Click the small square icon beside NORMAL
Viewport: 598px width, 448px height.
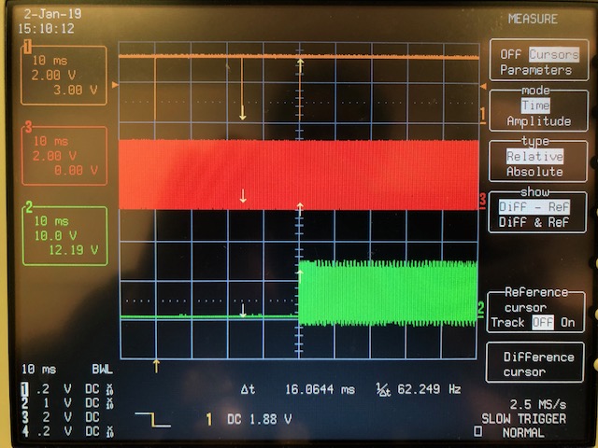tap(477, 431)
